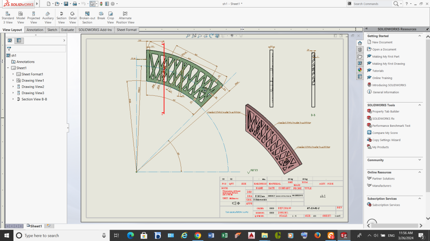Click the Standard 3 View tool

click(x=8, y=17)
